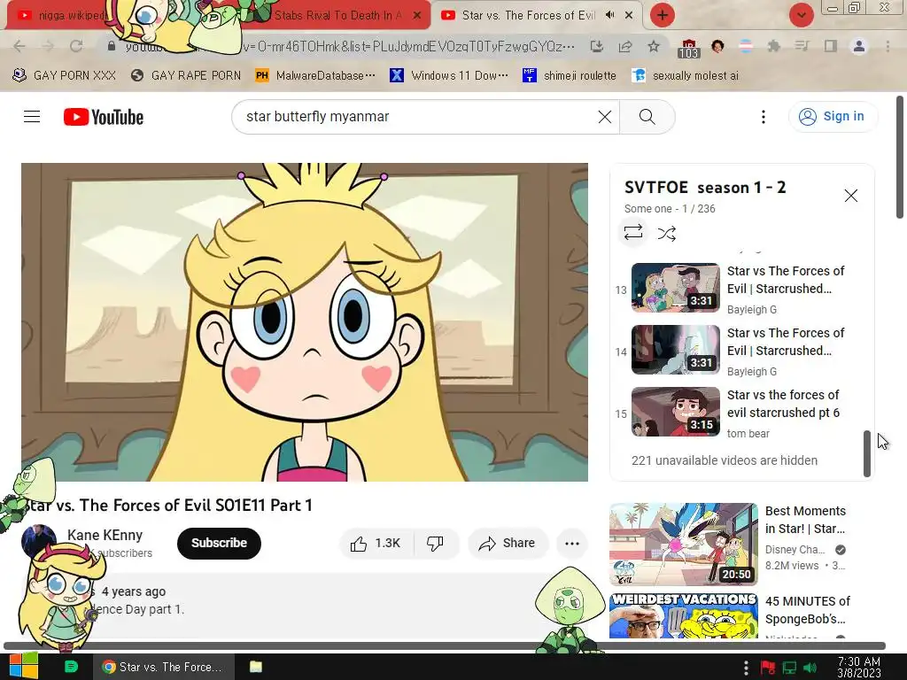The height and width of the screenshot is (680, 907).
Task: Run the search with the magnifier button
Action: pyautogui.click(x=647, y=117)
